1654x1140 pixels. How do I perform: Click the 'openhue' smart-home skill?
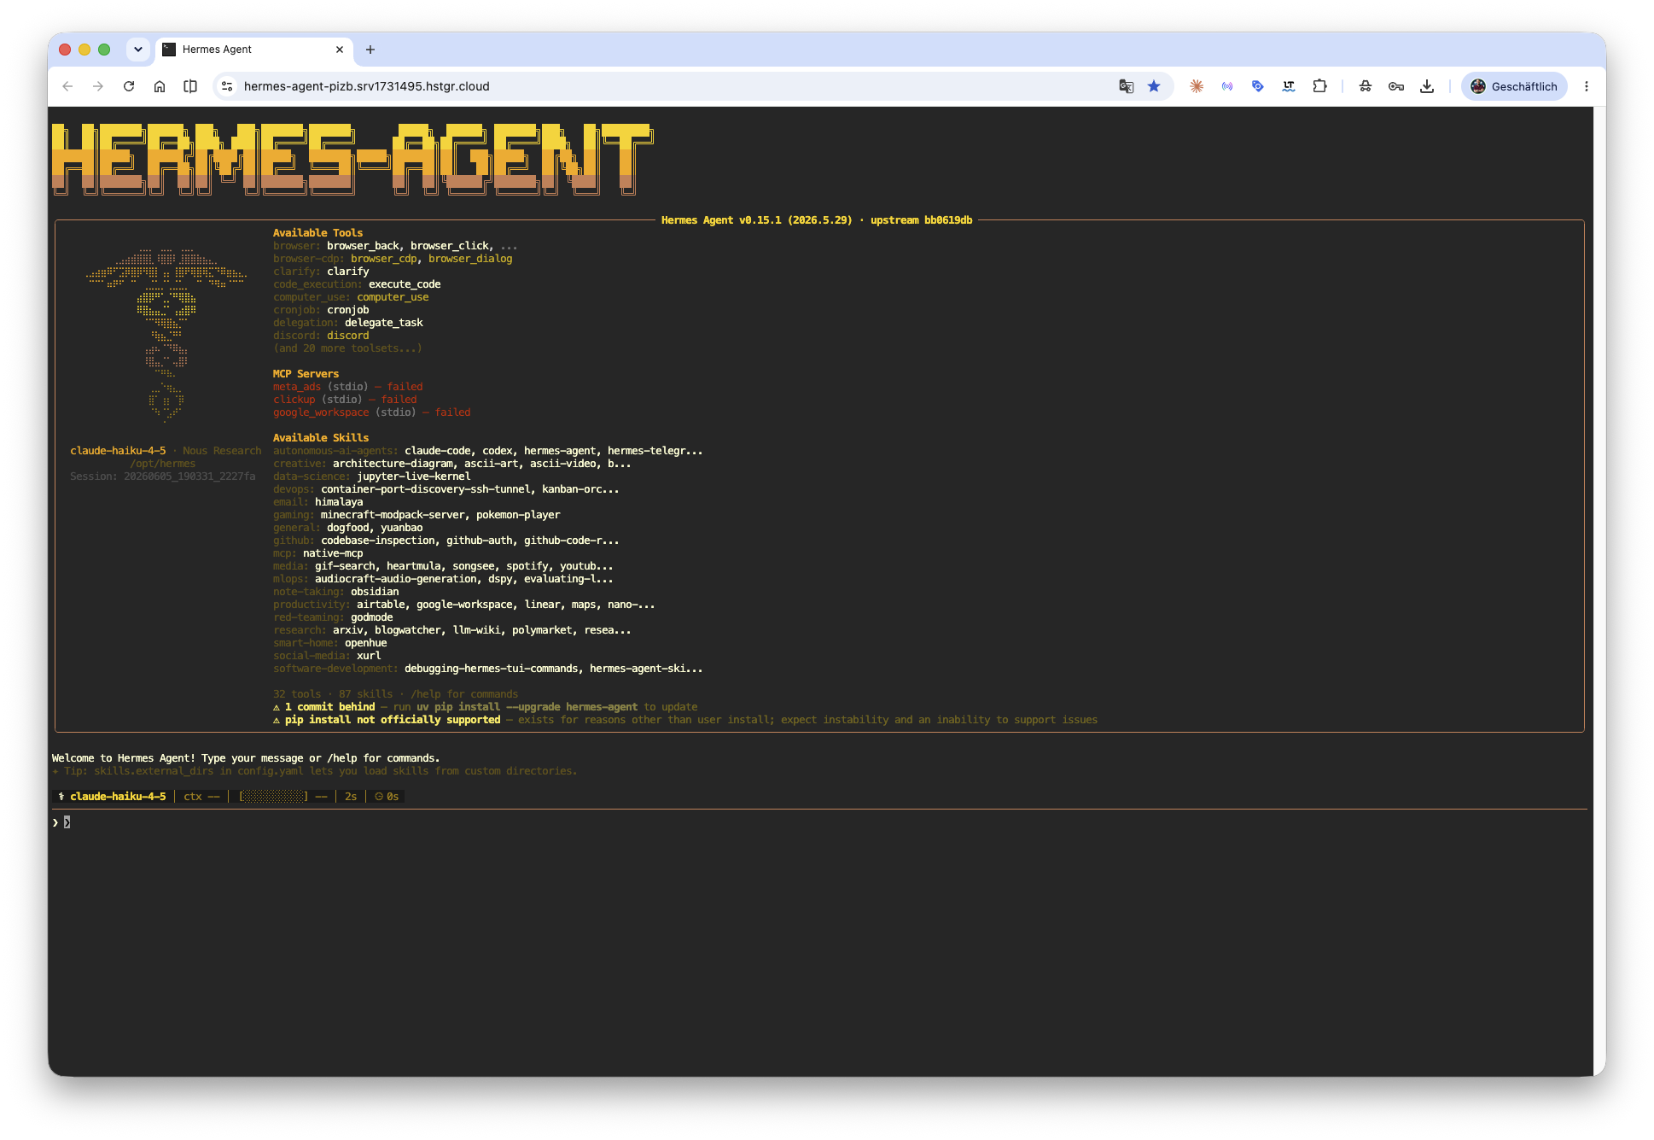pos(366,643)
